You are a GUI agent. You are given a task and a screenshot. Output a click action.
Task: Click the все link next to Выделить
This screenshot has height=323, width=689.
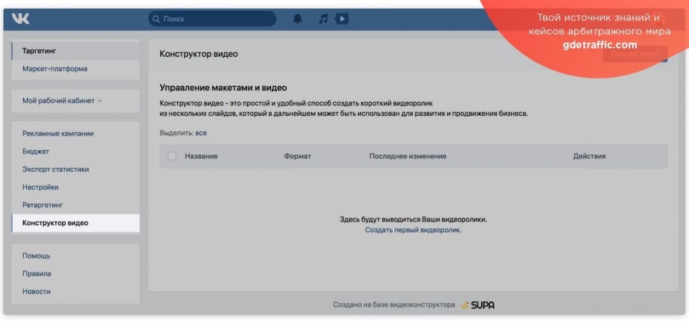201,133
